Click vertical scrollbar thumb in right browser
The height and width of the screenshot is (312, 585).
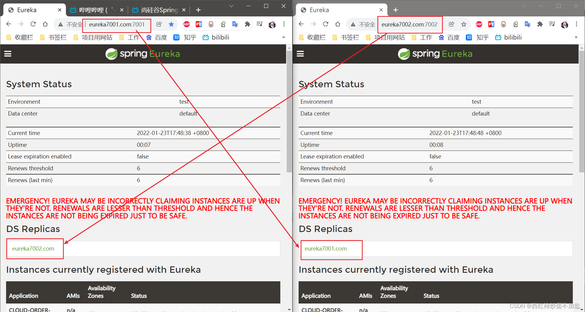coord(582,111)
